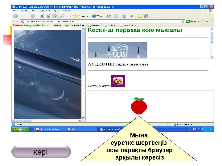Screen dimensions: 222x166
Task: Click the last toolbar icon after yellow note
Action: pyautogui.click(x=146, y=16)
